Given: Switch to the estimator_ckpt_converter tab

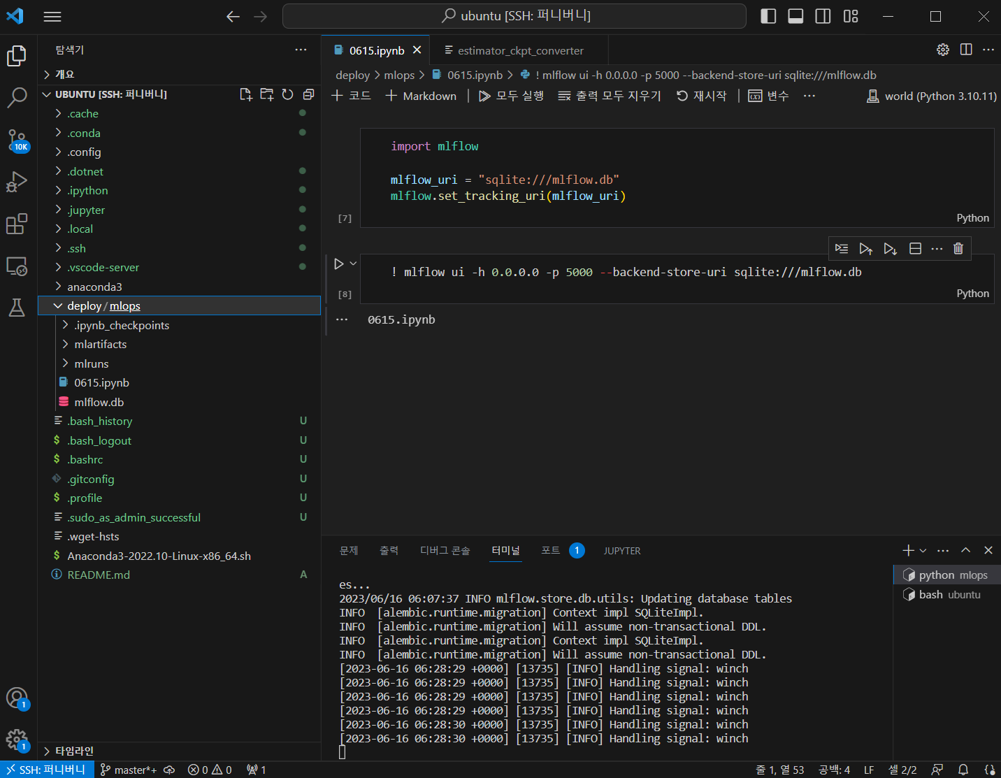Looking at the screenshot, I should (x=520, y=50).
